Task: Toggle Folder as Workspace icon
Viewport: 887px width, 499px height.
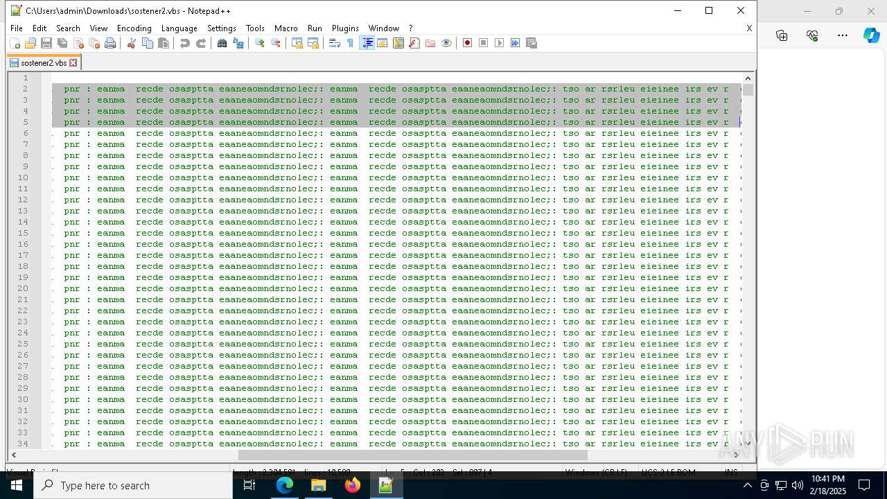Action: 430,43
